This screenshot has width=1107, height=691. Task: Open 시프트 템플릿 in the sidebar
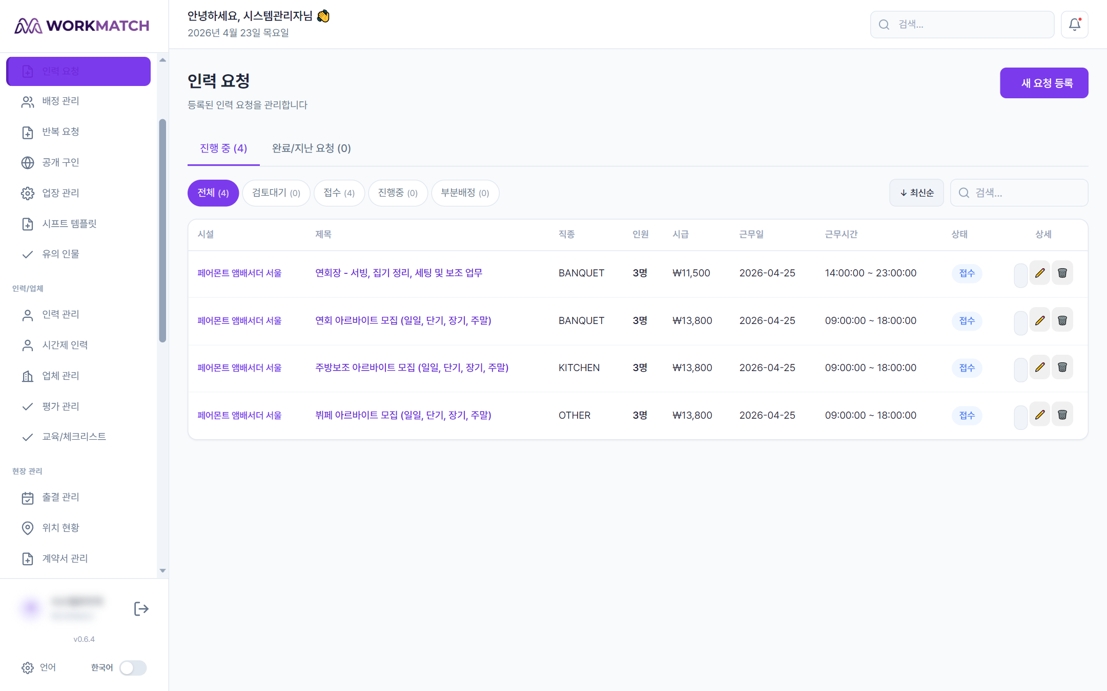(78, 224)
